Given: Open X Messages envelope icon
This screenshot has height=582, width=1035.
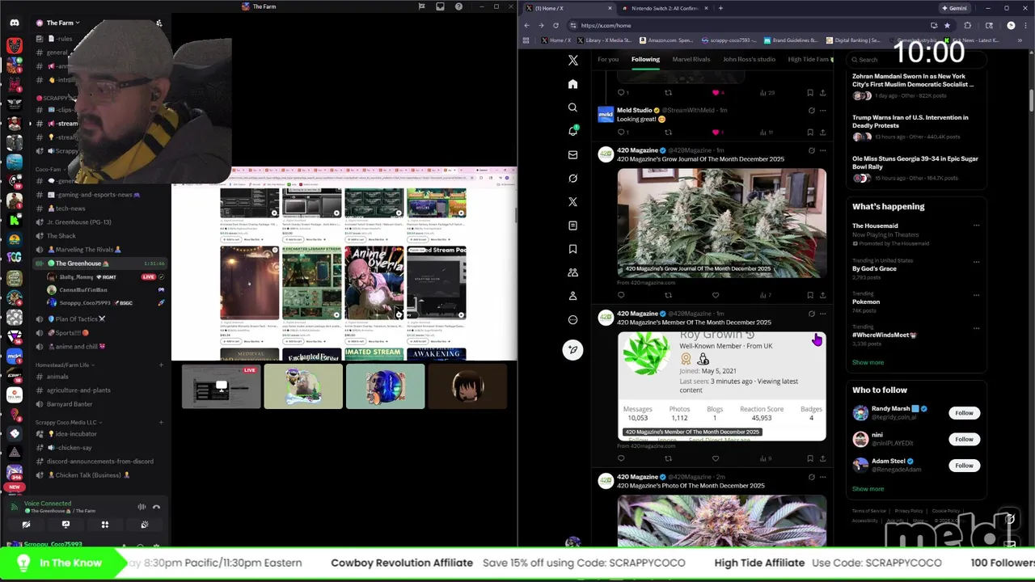Looking at the screenshot, I should [x=572, y=154].
